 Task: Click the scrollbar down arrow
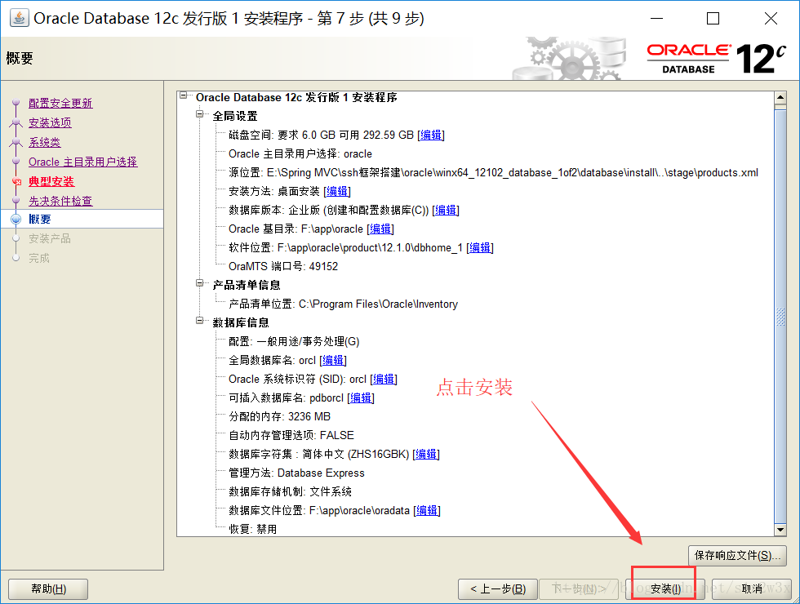[x=780, y=530]
